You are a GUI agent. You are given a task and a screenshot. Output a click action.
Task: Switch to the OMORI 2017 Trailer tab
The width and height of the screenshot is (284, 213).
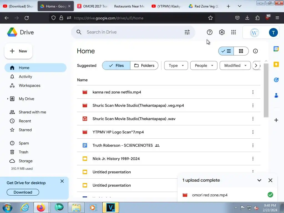93,6
